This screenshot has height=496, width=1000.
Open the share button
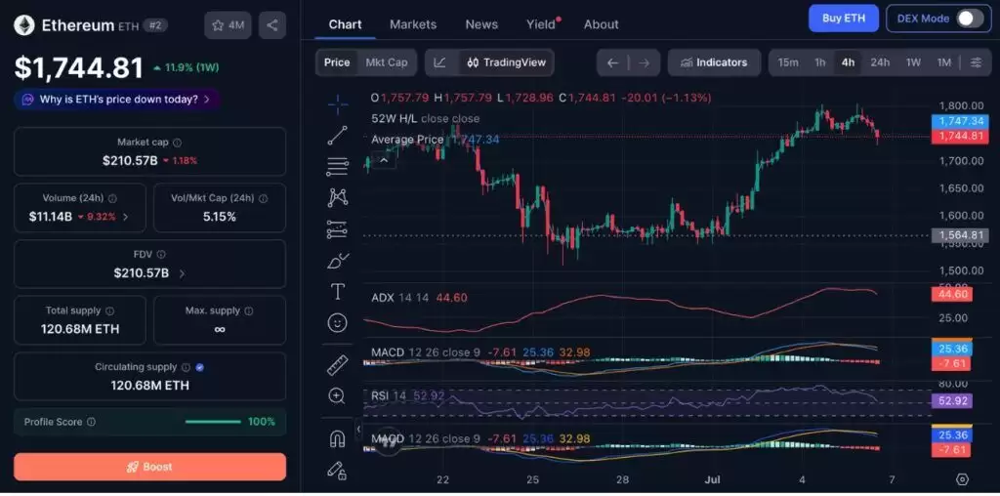(272, 25)
